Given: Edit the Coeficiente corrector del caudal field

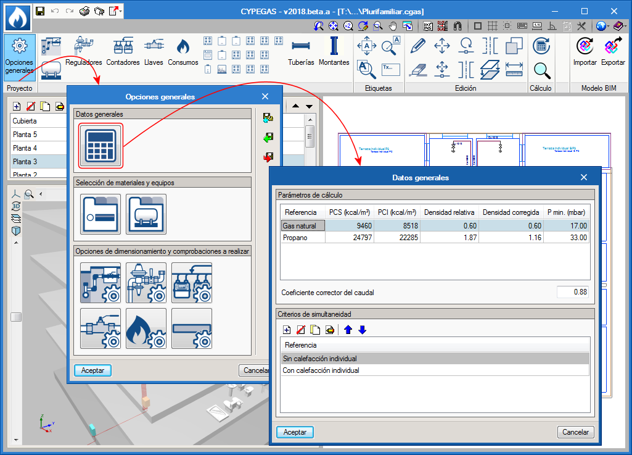Looking at the screenshot, I should coord(572,292).
